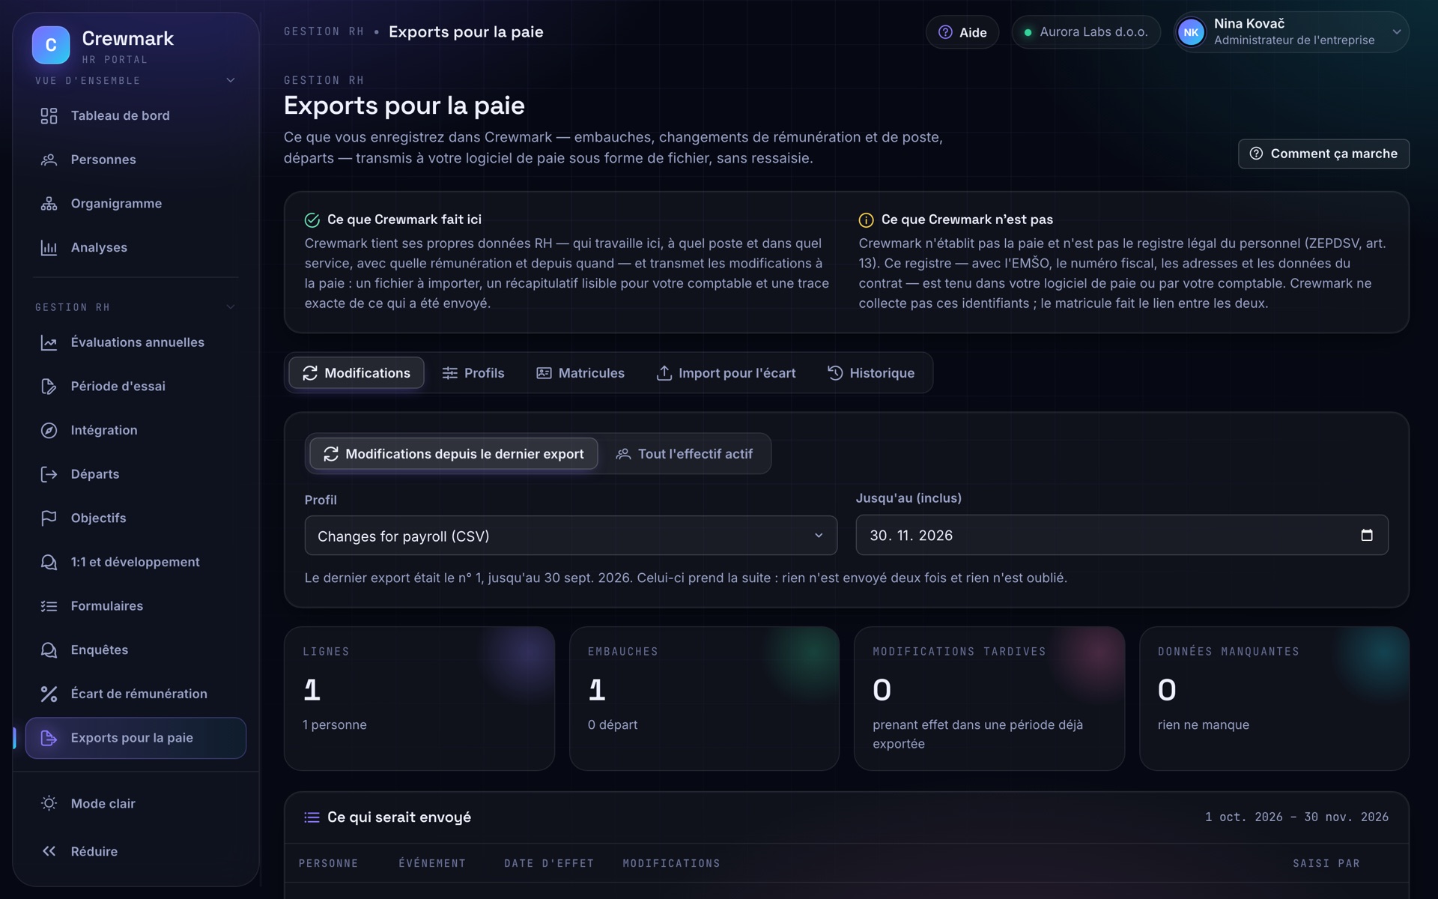Screen dimensions: 1438x899
Task: Select Tout l'effectif actif option
Action: 684,454
